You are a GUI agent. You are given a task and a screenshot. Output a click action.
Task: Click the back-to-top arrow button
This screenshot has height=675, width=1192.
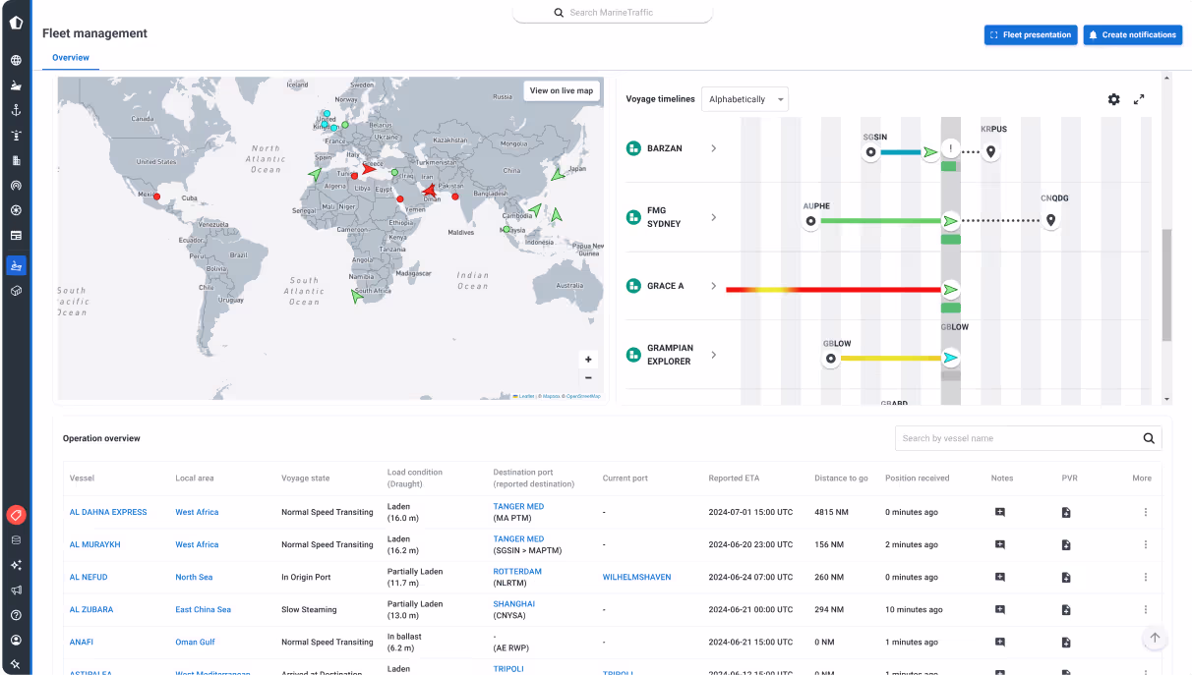(1155, 638)
